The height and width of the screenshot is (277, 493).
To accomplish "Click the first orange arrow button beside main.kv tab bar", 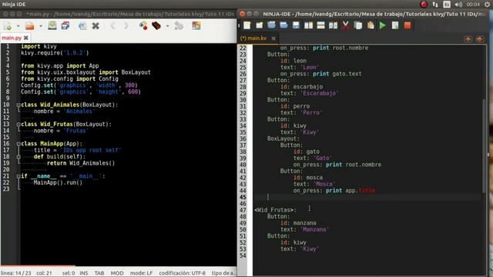I will click(x=468, y=39).
